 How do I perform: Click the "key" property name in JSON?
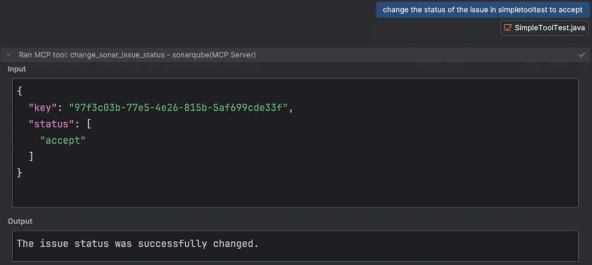point(43,108)
